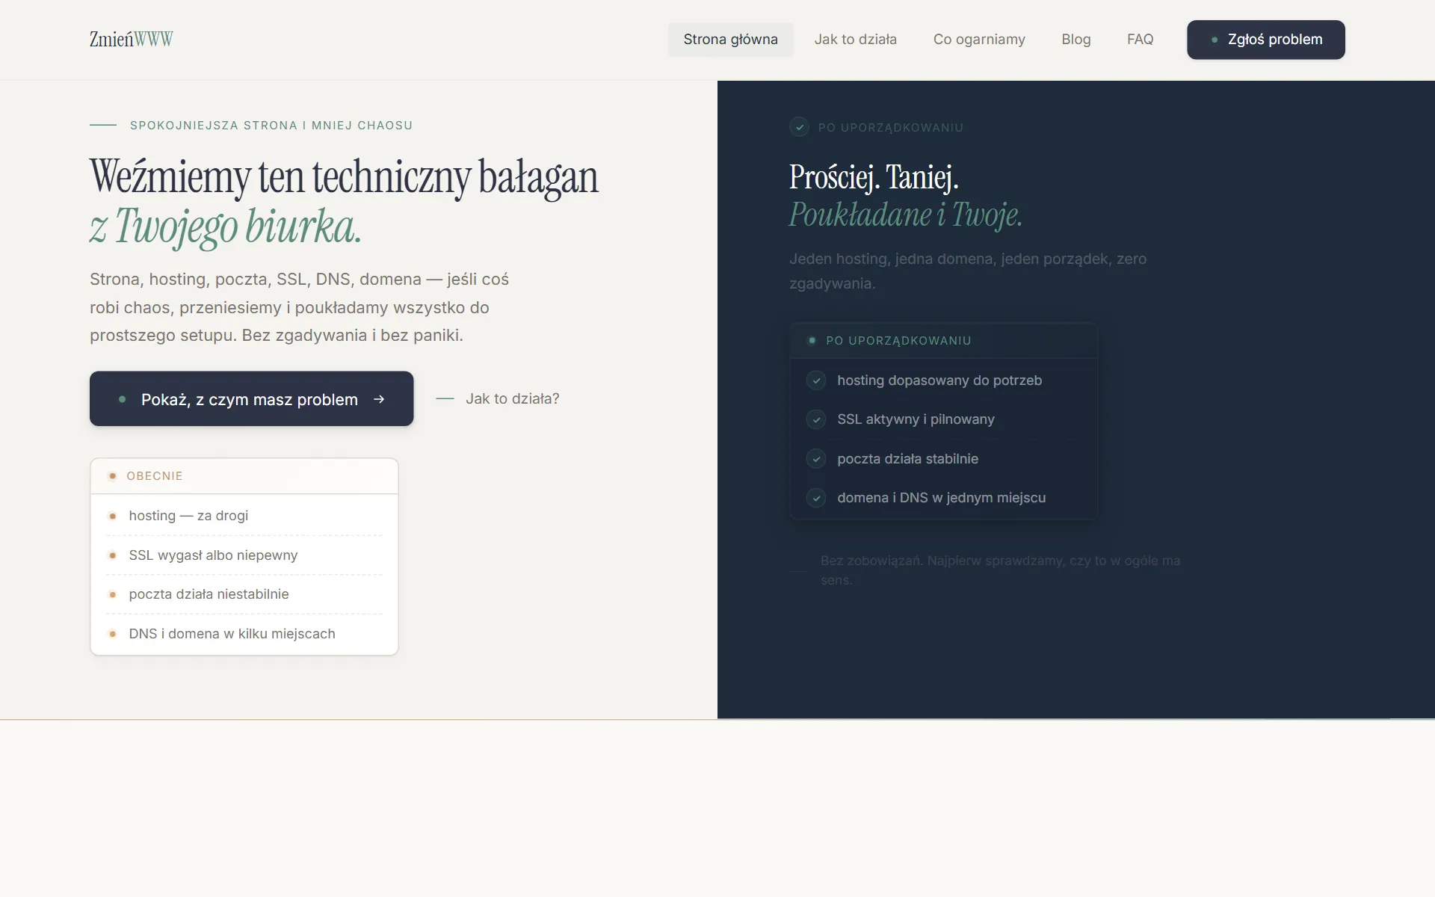Click 'SSL aktywny i pilnowany' text
This screenshot has width=1435, height=897.
coord(916,419)
